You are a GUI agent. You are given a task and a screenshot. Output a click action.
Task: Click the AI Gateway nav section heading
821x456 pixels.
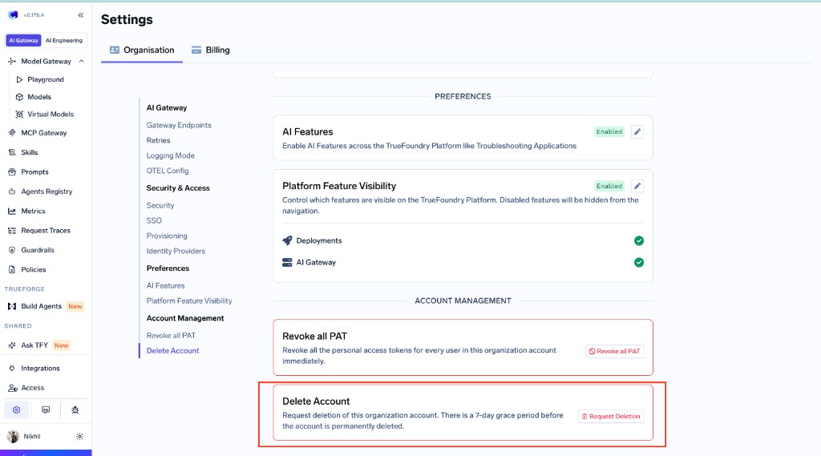click(167, 108)
